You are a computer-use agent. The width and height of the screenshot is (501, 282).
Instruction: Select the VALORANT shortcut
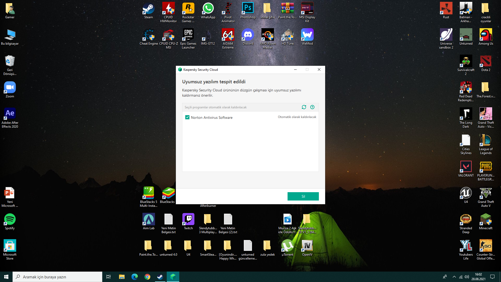[x=466, y=169]
